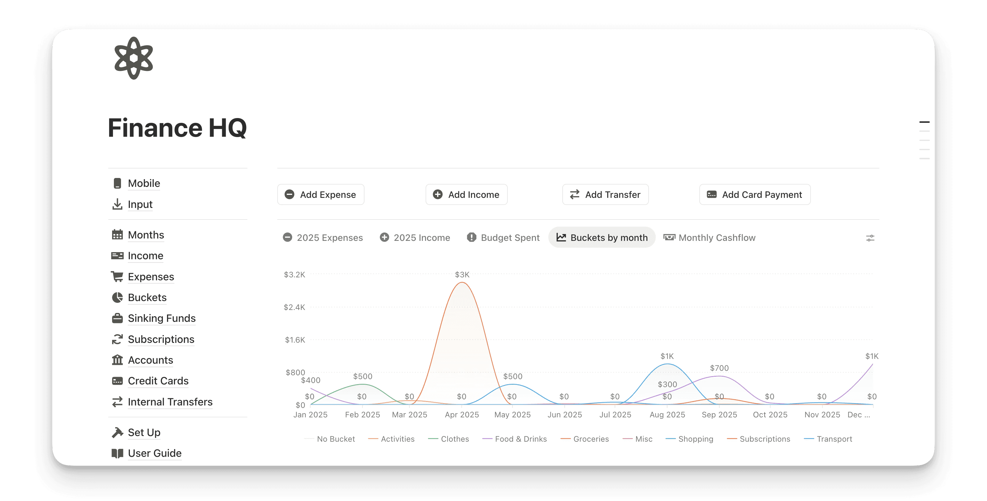Click the book icon beside User Guide
Viewport: 987px width, 501px height.
(x=117, y=453)
